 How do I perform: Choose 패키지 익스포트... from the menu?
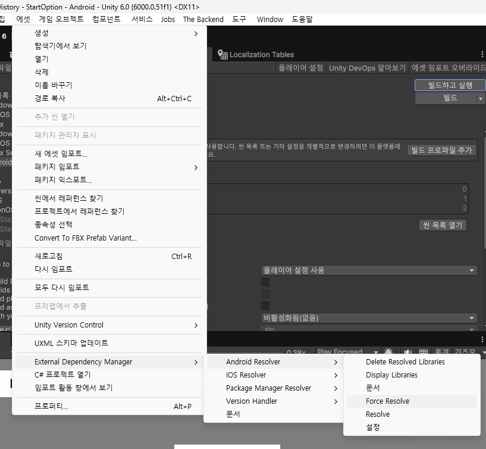pos(109,180)
